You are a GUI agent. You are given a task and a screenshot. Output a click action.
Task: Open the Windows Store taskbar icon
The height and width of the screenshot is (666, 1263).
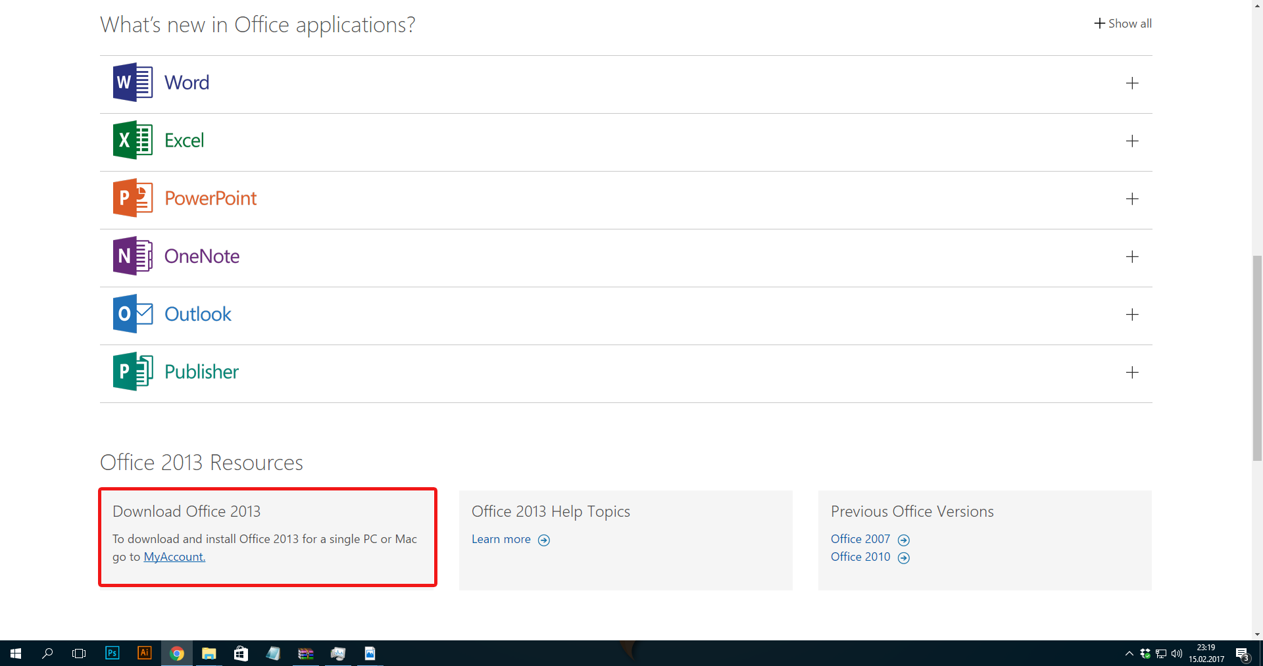click(241, 654)
